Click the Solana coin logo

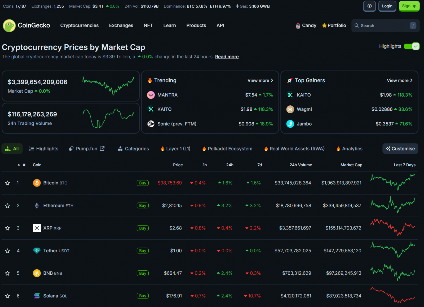37,296
